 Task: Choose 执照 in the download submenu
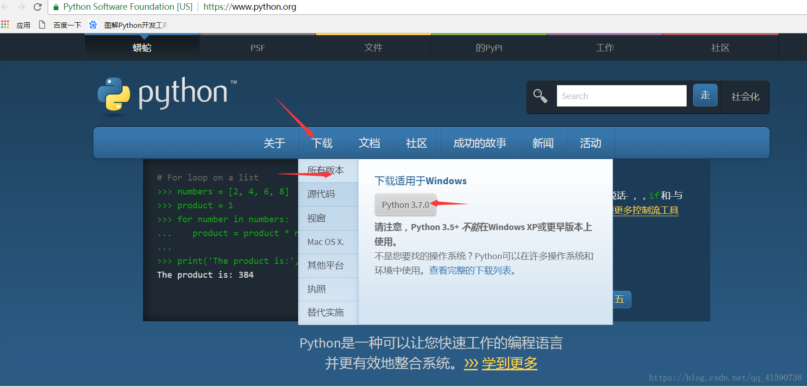pos(328,289)
